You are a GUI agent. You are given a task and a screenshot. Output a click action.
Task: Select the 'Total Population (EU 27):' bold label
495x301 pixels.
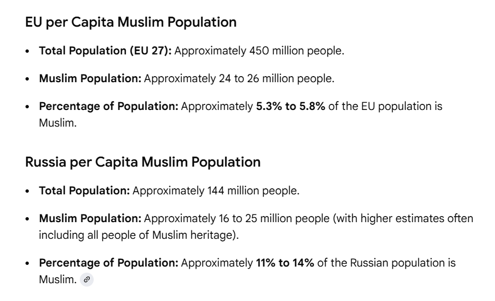(x=105, y=51)
